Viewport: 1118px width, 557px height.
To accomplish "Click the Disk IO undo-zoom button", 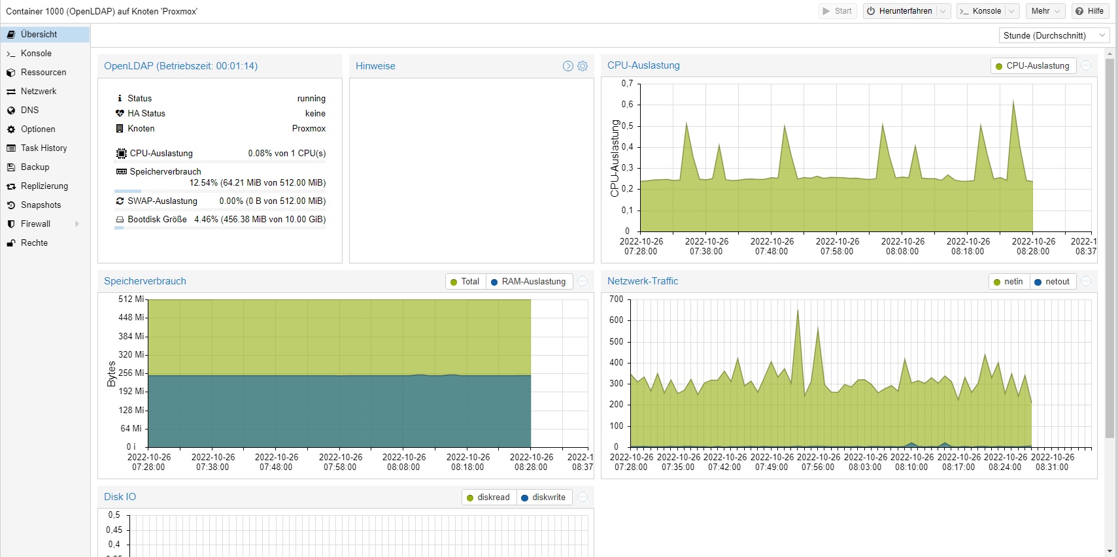I will (x=583, y=497).
